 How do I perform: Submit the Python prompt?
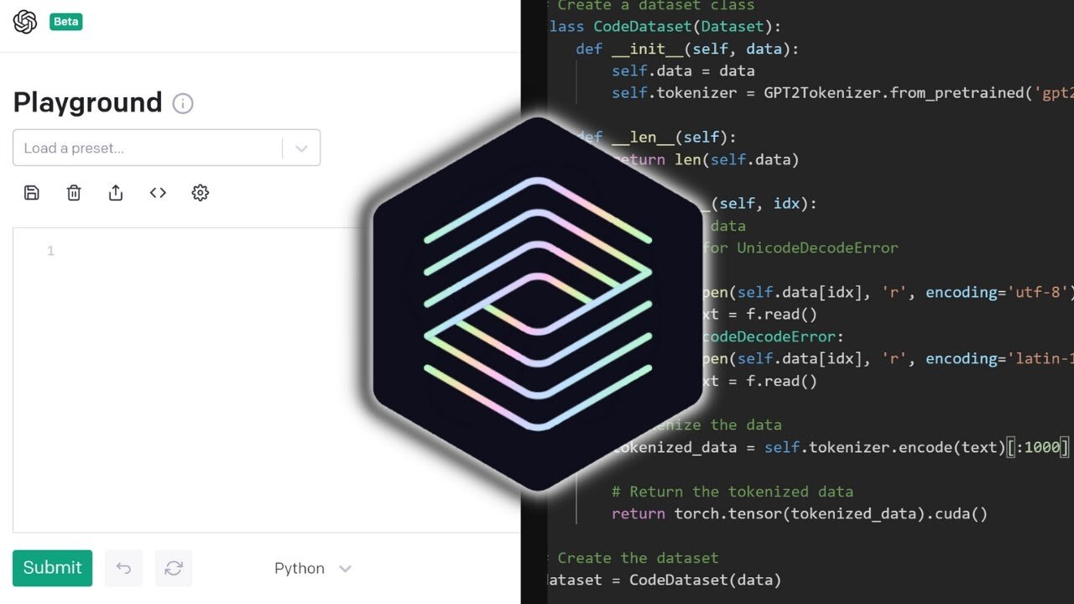pos(52,568)
